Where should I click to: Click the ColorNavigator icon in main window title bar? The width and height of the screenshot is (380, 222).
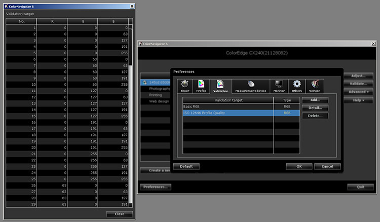140,44
